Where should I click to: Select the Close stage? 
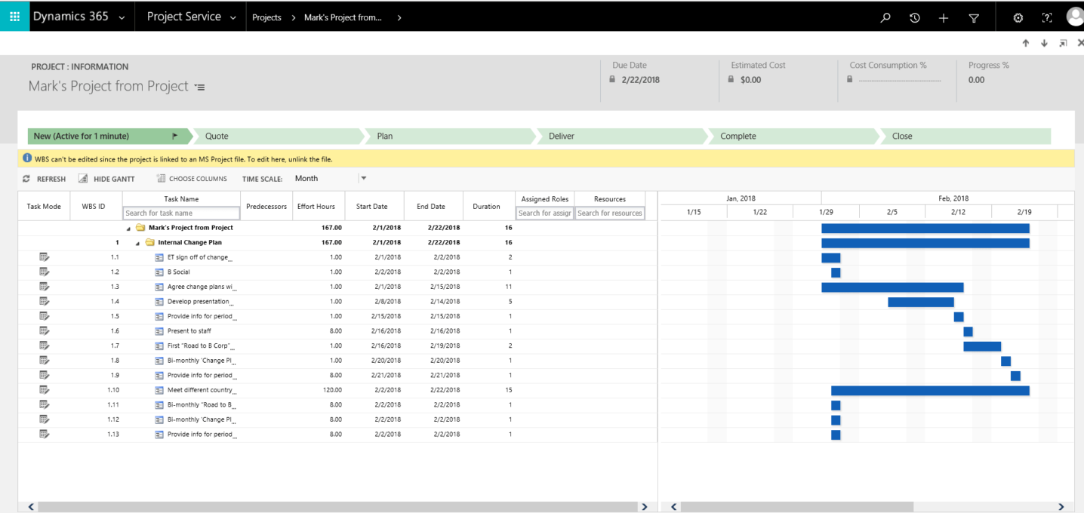click(965, 137)
